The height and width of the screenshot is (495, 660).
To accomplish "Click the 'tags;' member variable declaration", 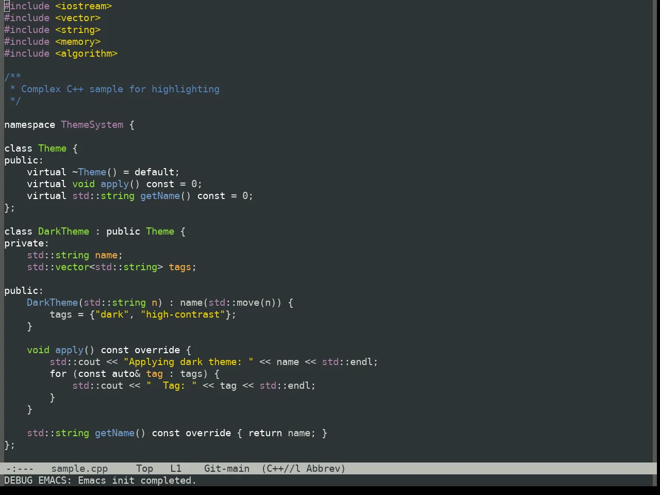I will [183, 267].
